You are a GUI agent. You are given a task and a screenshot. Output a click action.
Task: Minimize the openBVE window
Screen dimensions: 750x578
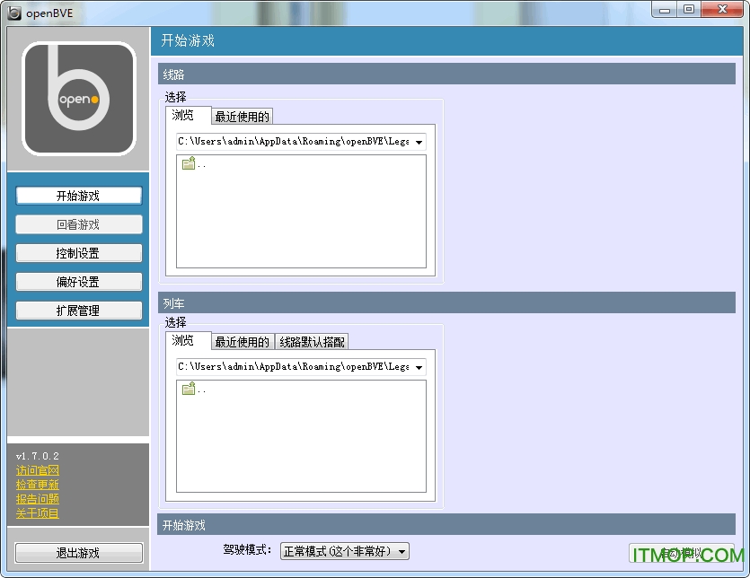click(x=665, y=10)
